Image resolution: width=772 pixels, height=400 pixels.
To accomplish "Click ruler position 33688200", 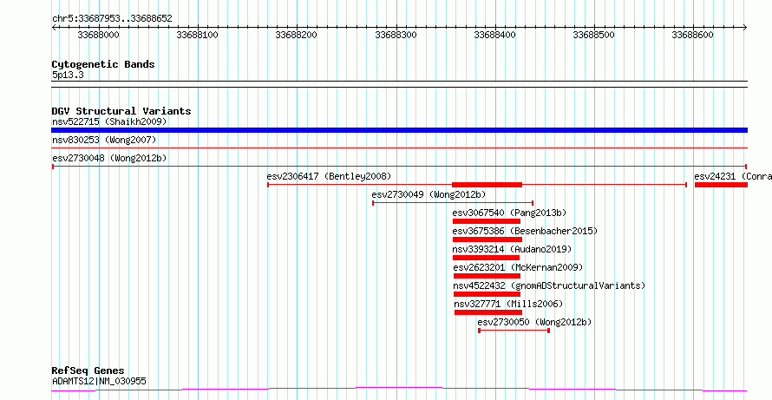I will pyautogui.click(x=297, y=35).
